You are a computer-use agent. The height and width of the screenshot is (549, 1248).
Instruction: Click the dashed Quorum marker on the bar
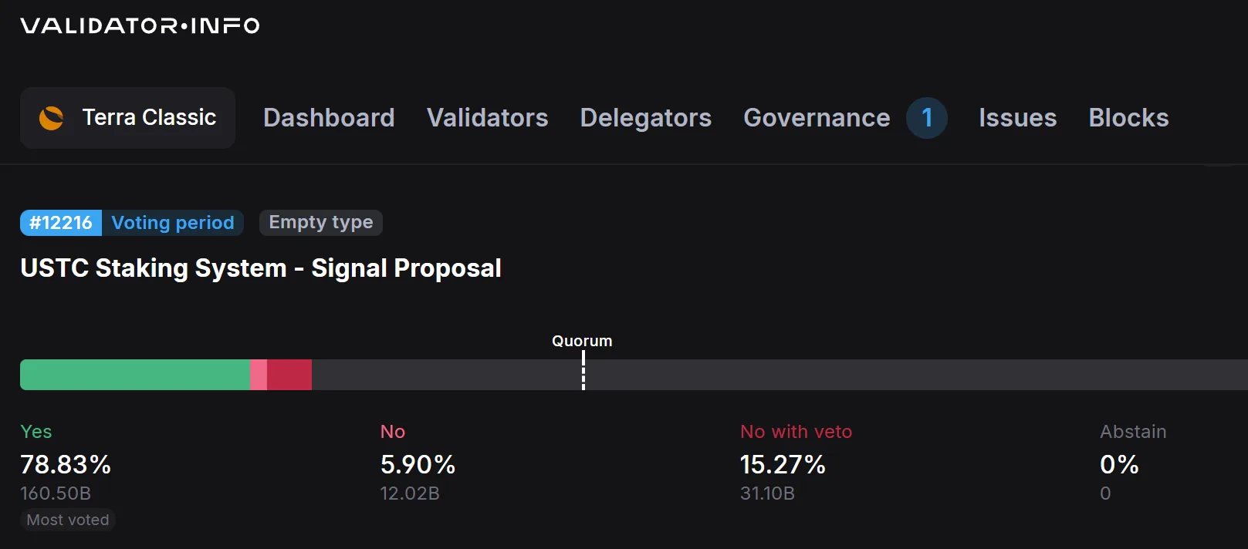pyautogui.click(x=583, y=371)
